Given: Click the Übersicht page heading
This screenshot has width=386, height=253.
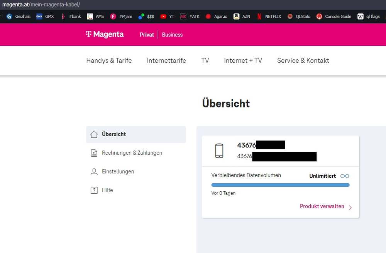Looking at the screenshot, I should tap(226, 104).
